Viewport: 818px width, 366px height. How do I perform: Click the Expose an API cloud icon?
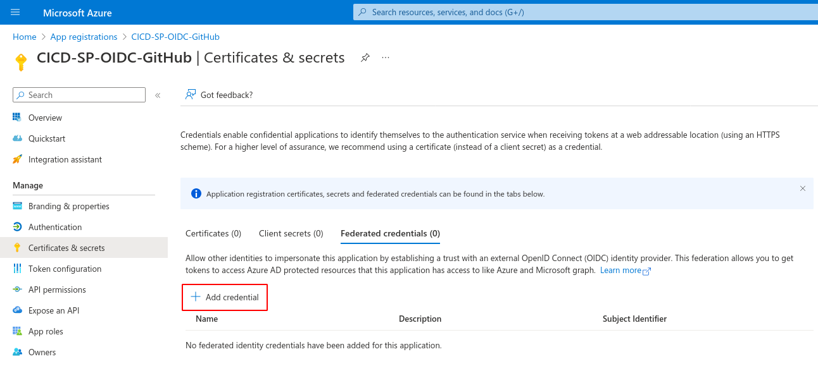[17, 310]
